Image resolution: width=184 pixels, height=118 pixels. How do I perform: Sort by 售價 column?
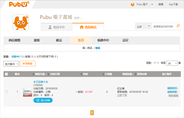click(84, 74)
